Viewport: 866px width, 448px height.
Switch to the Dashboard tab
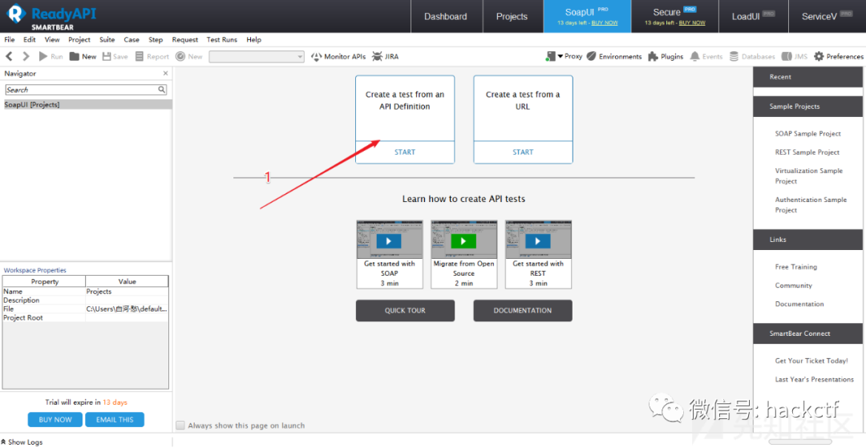447,17
